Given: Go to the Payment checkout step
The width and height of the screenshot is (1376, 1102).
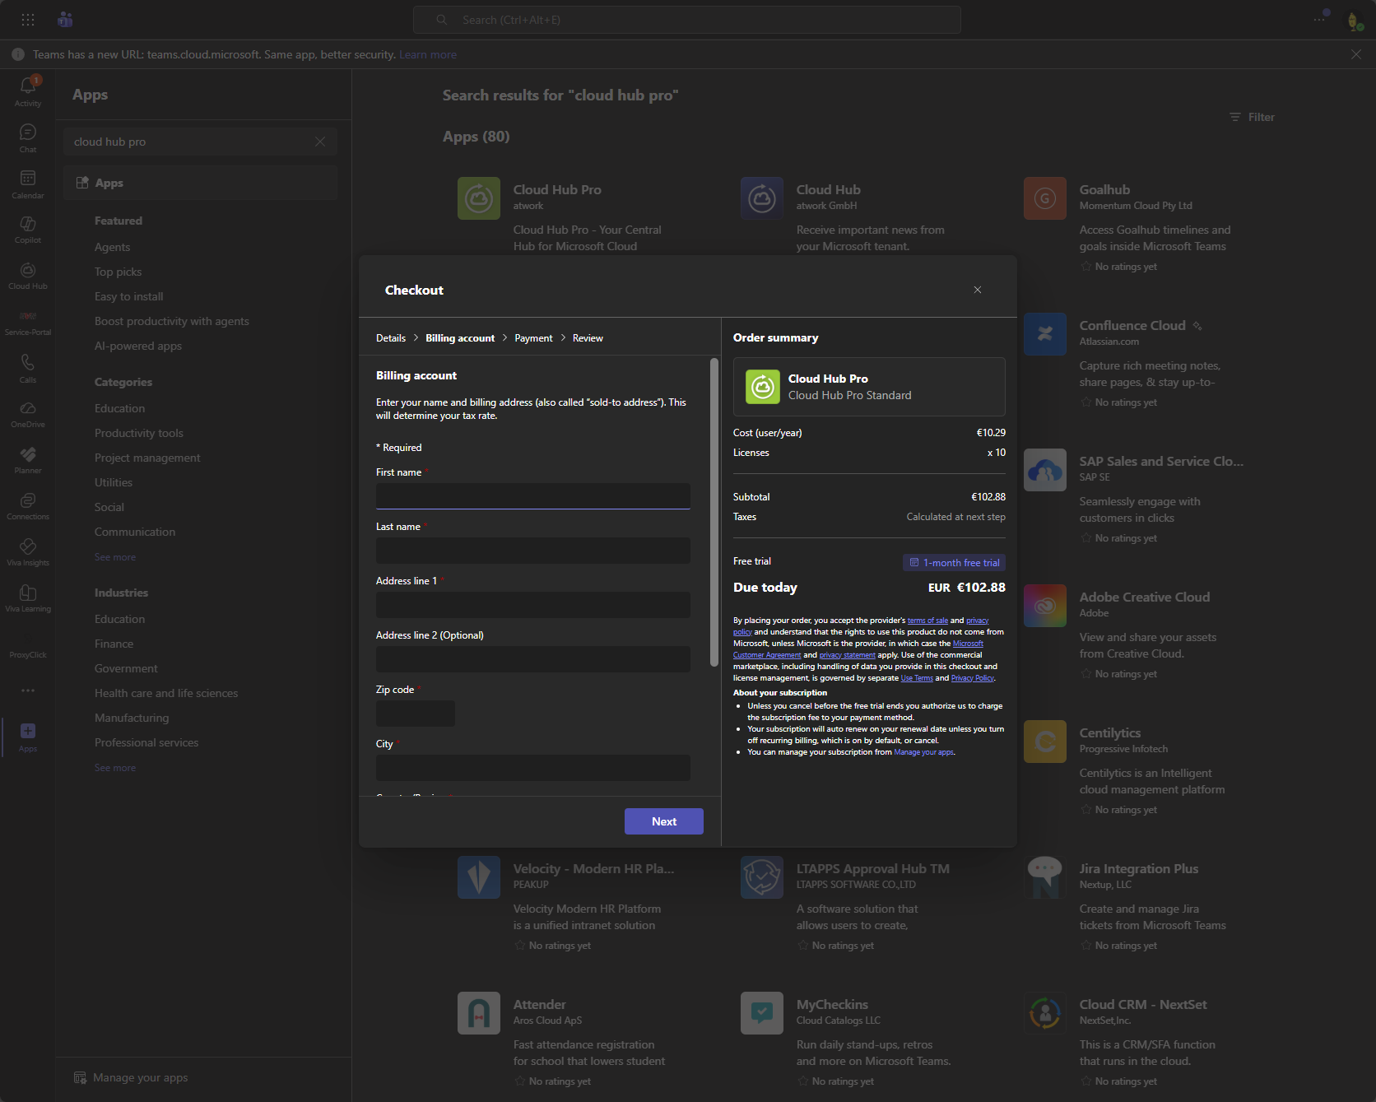Looking at the screenshot, I should pos(533,338).
